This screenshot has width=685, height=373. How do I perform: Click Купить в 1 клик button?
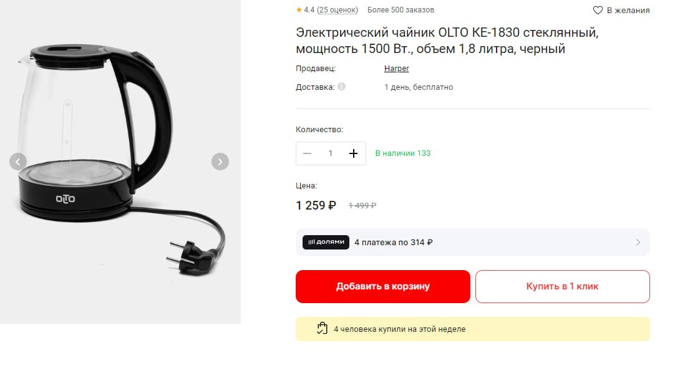pyautogui.click(x=563, y=286)
